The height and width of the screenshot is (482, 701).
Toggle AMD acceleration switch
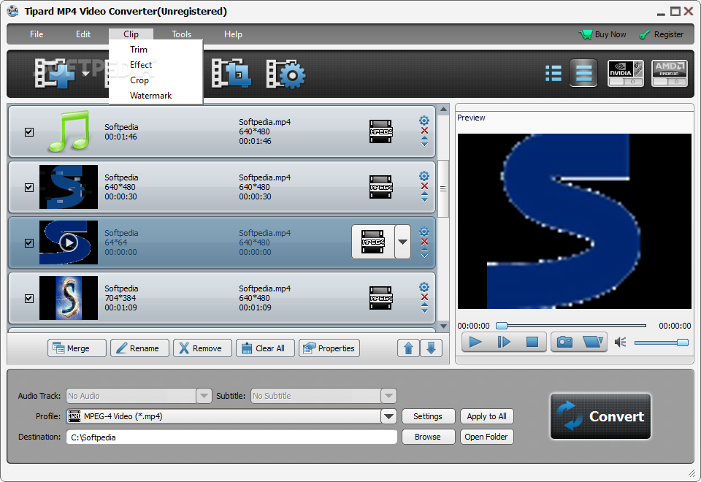click(670, 82)
